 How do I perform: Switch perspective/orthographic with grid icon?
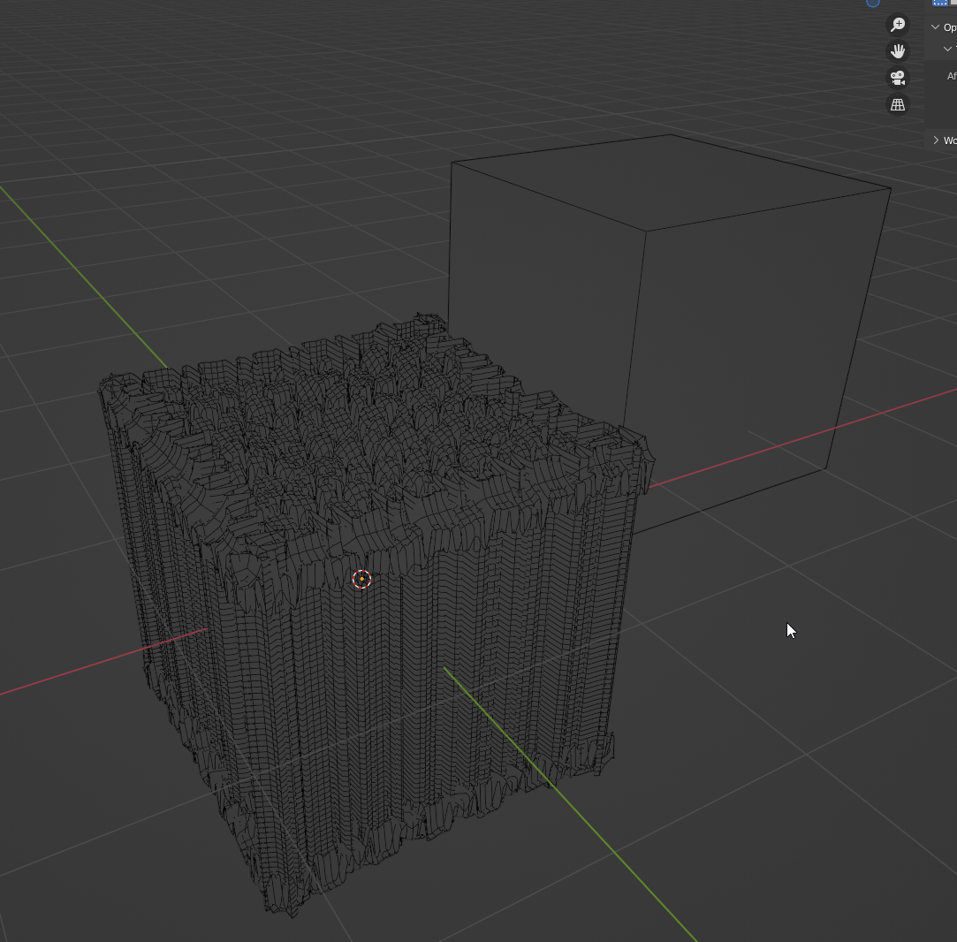click(897, 105)
